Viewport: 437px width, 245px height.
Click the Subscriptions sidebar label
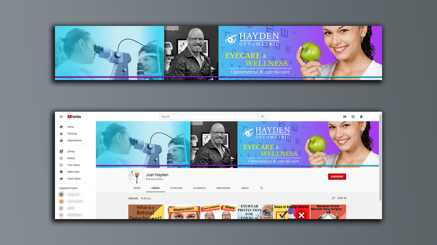(75, 140)
